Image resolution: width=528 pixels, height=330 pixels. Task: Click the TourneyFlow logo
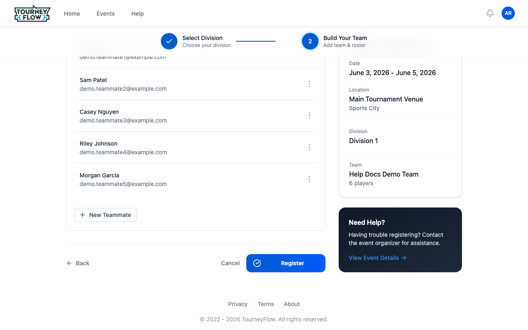pos(32,14)
